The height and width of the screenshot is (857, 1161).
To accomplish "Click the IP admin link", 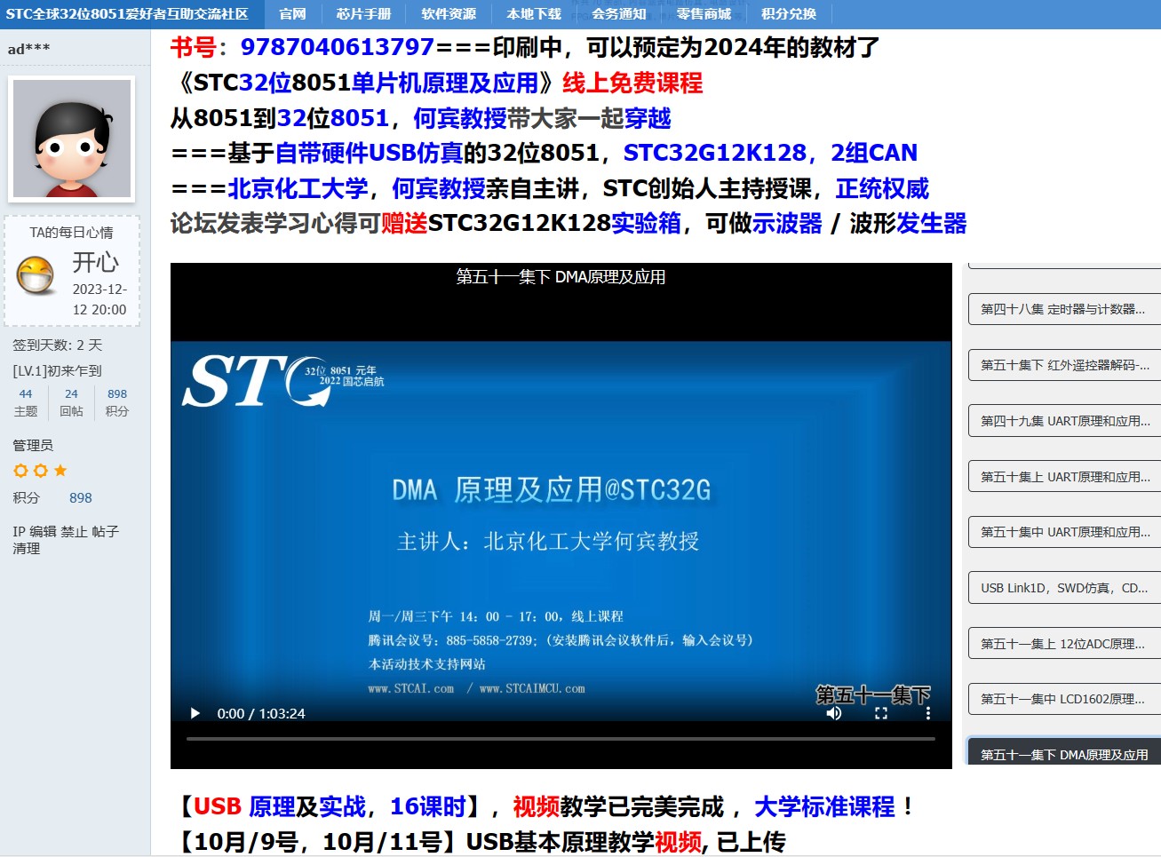I will [x=19, y=531].
